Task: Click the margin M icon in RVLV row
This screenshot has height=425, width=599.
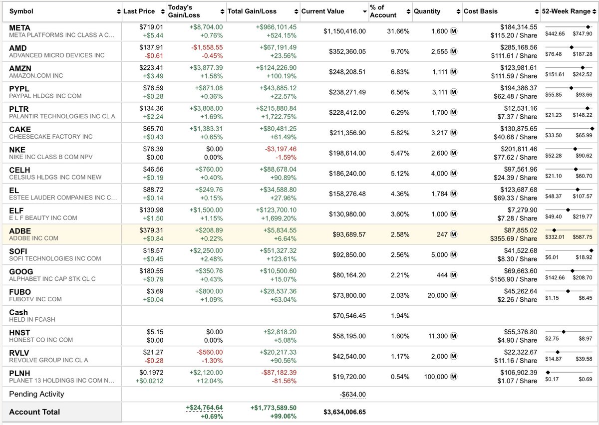Action: (x=454, y=357)
